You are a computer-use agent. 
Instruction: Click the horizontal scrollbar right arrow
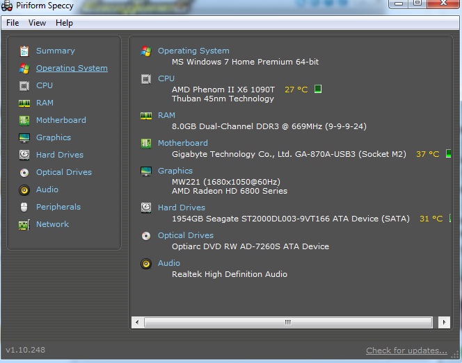443,322
